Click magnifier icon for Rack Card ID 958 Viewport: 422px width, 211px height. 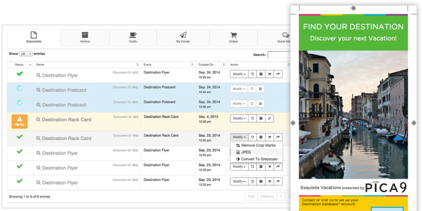tap(38, 138)
